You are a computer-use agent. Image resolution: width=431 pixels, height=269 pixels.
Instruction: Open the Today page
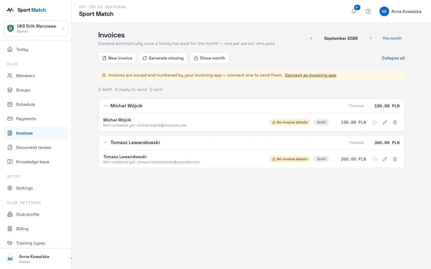point(36,49)
